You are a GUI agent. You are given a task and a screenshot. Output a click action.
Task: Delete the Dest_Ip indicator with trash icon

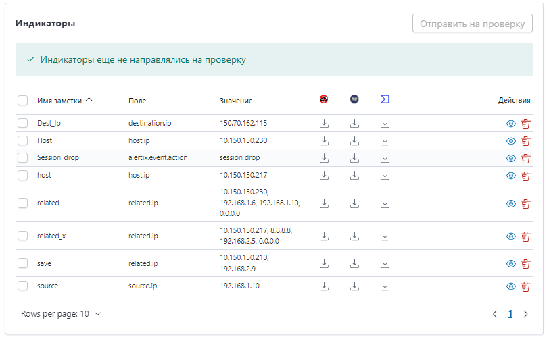525,124
